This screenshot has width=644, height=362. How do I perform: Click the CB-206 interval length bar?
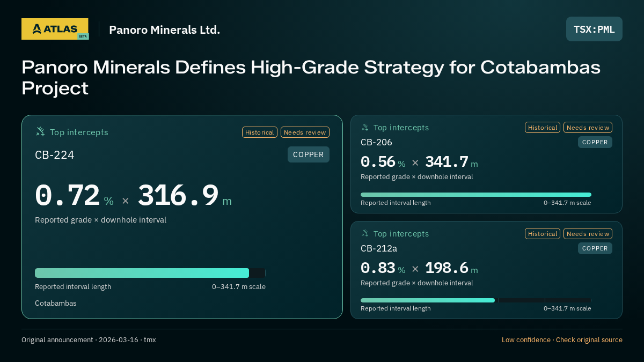pyautogui.click(x=476, y=195)
